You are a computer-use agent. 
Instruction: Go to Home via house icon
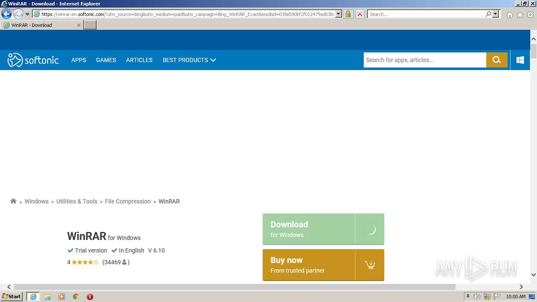(509, 15)
